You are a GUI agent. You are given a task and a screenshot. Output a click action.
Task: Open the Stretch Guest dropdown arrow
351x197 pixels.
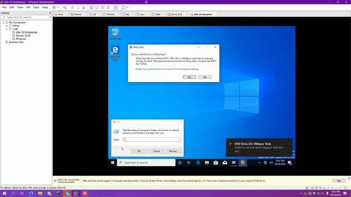click(x=128, y=7)
